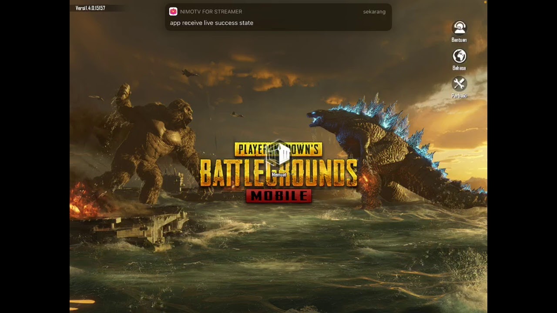
Task: Click 'NIMOTV FOR STREAMER' notification title
Action: click(211, 12)
